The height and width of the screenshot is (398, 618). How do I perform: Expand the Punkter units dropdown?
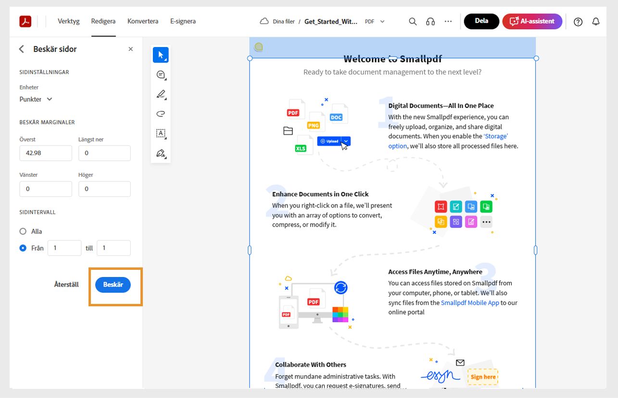click(x=36, y=99)
